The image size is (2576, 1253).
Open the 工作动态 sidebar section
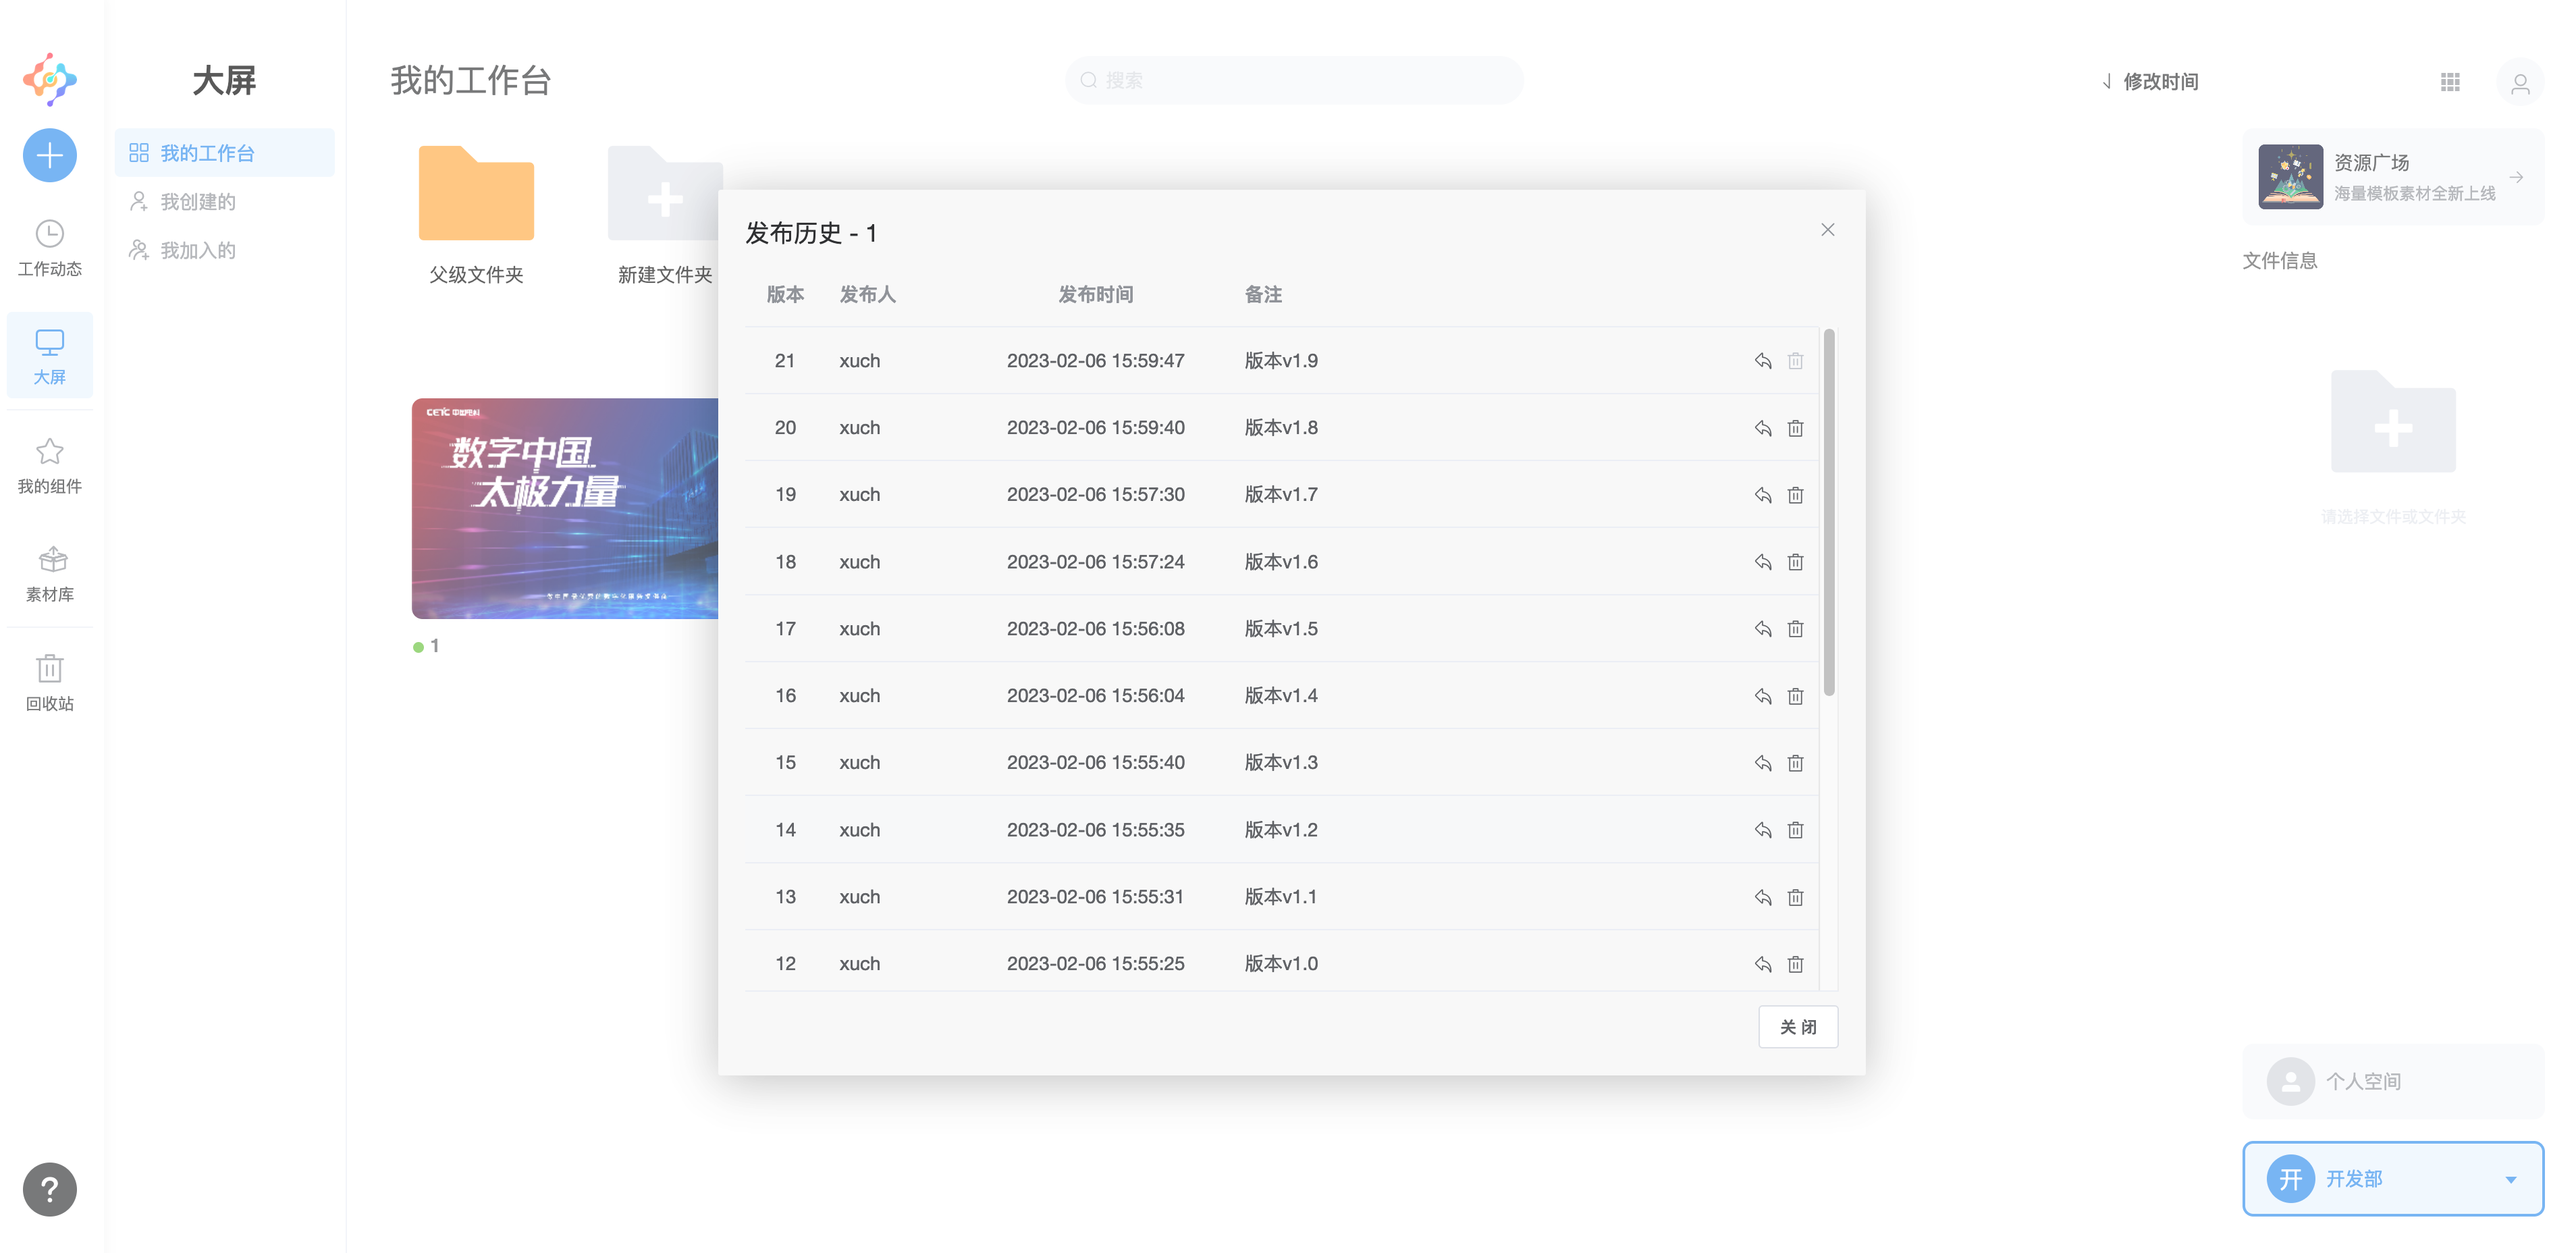[x=50, y=248]
